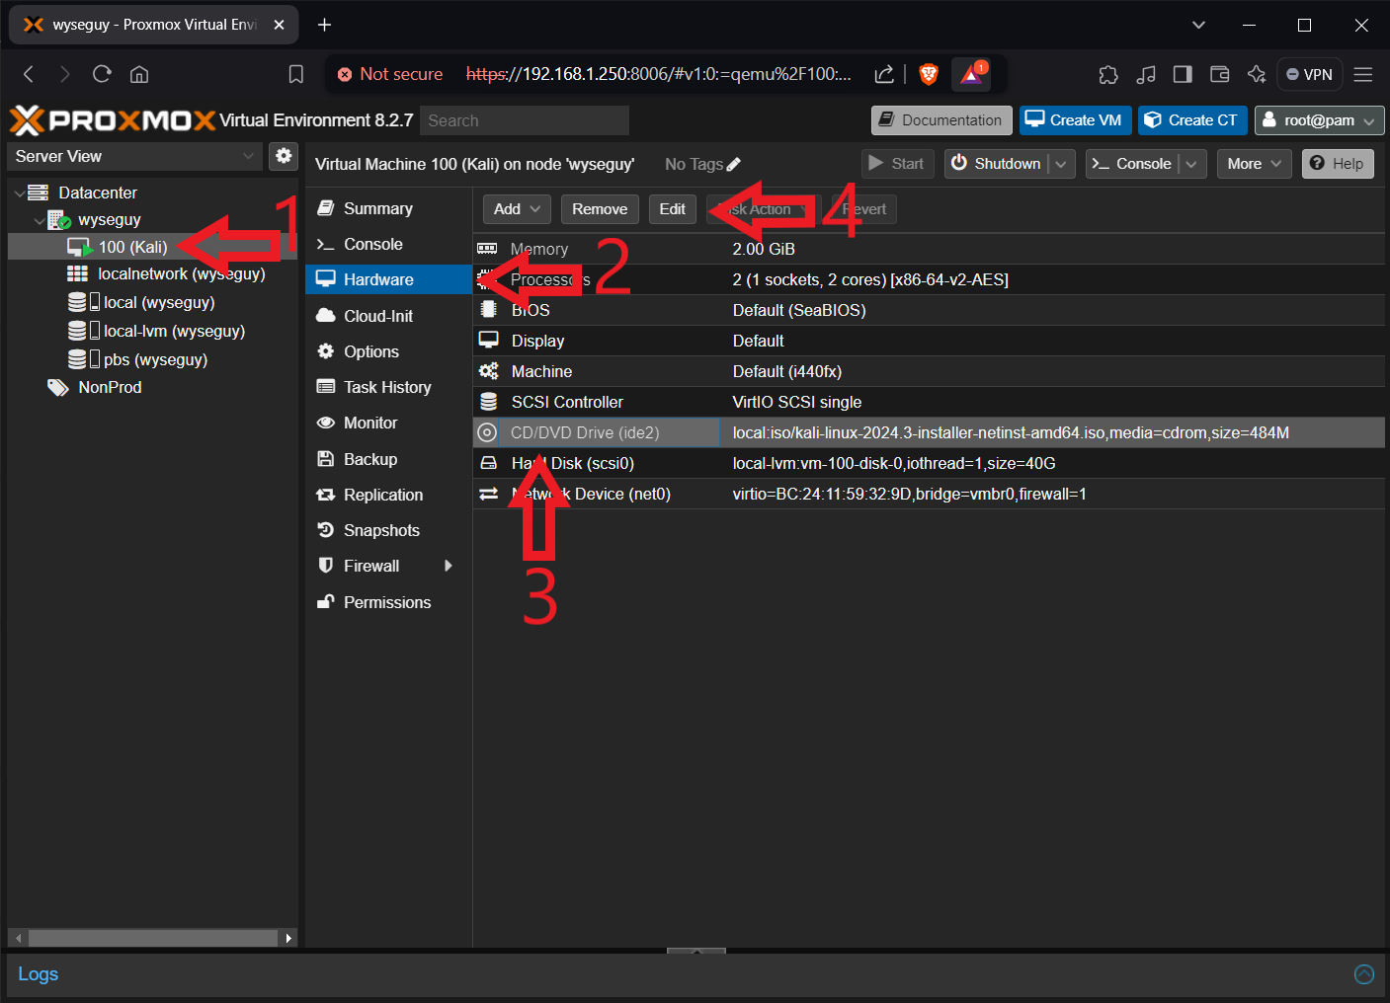This screenshot has height=1003, width=1390.
Task: Select the Hardware tab
Action: (x=388, y=279)
